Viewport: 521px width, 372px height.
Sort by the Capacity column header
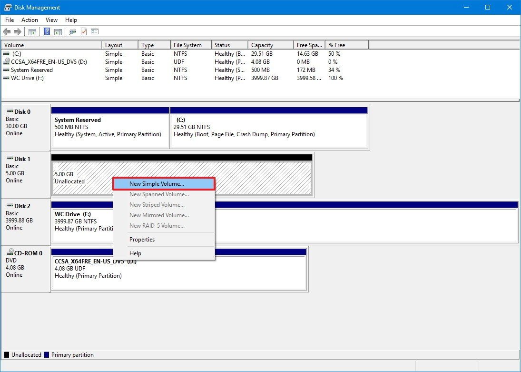coord(271,45)
